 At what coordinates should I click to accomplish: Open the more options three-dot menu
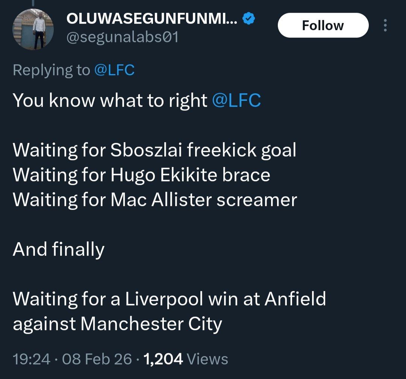[385, 26]
